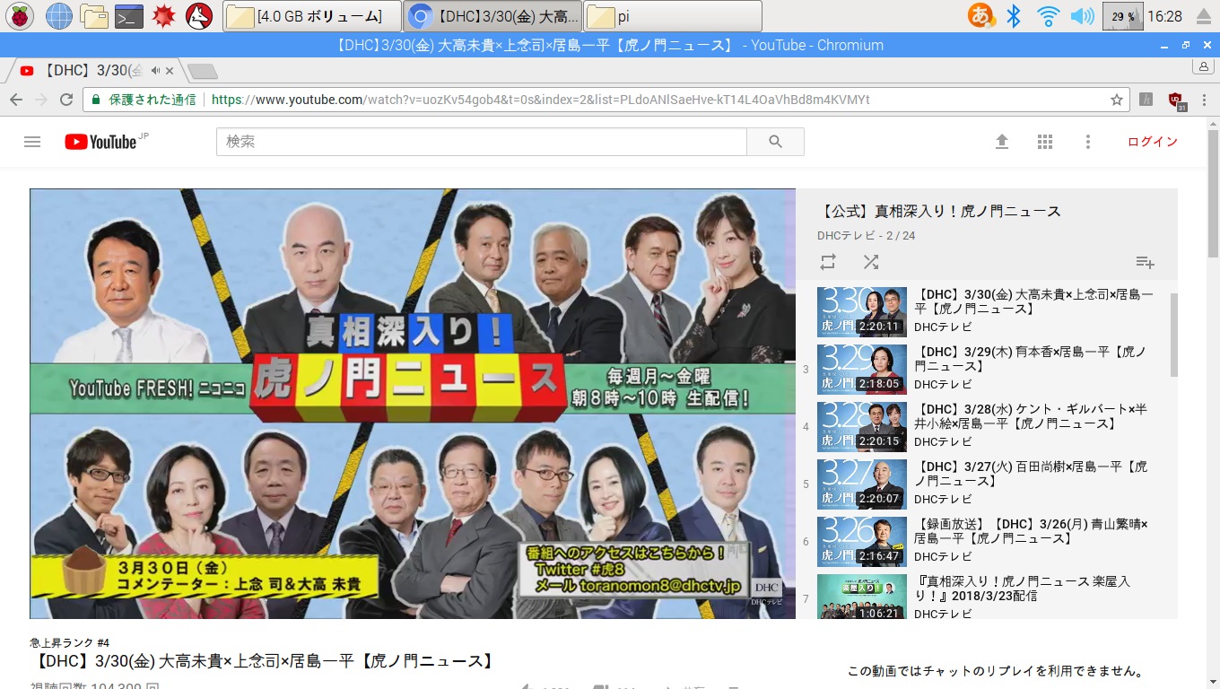
Task: Click the playlist panel scrollbar
Action: [1174, 334]
